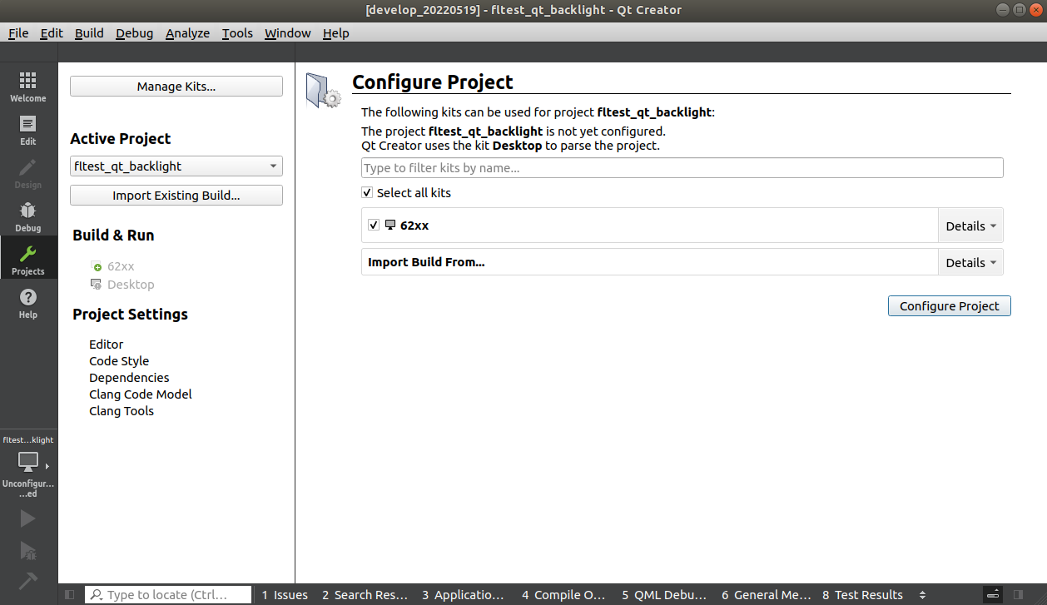This screenshot has height=605, width=1047.
Task: Open the Active Project combo box
Action: [x=176, y=166]
